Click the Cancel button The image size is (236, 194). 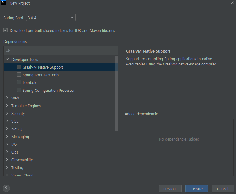[223, 188]
